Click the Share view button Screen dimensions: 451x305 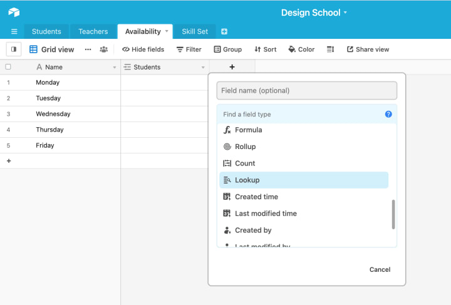368,49
